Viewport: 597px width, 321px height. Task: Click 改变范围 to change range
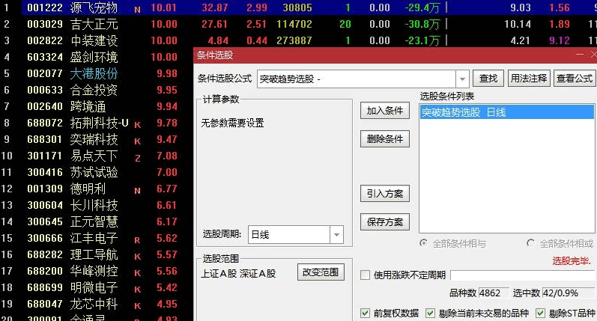[x=321, y=272]
